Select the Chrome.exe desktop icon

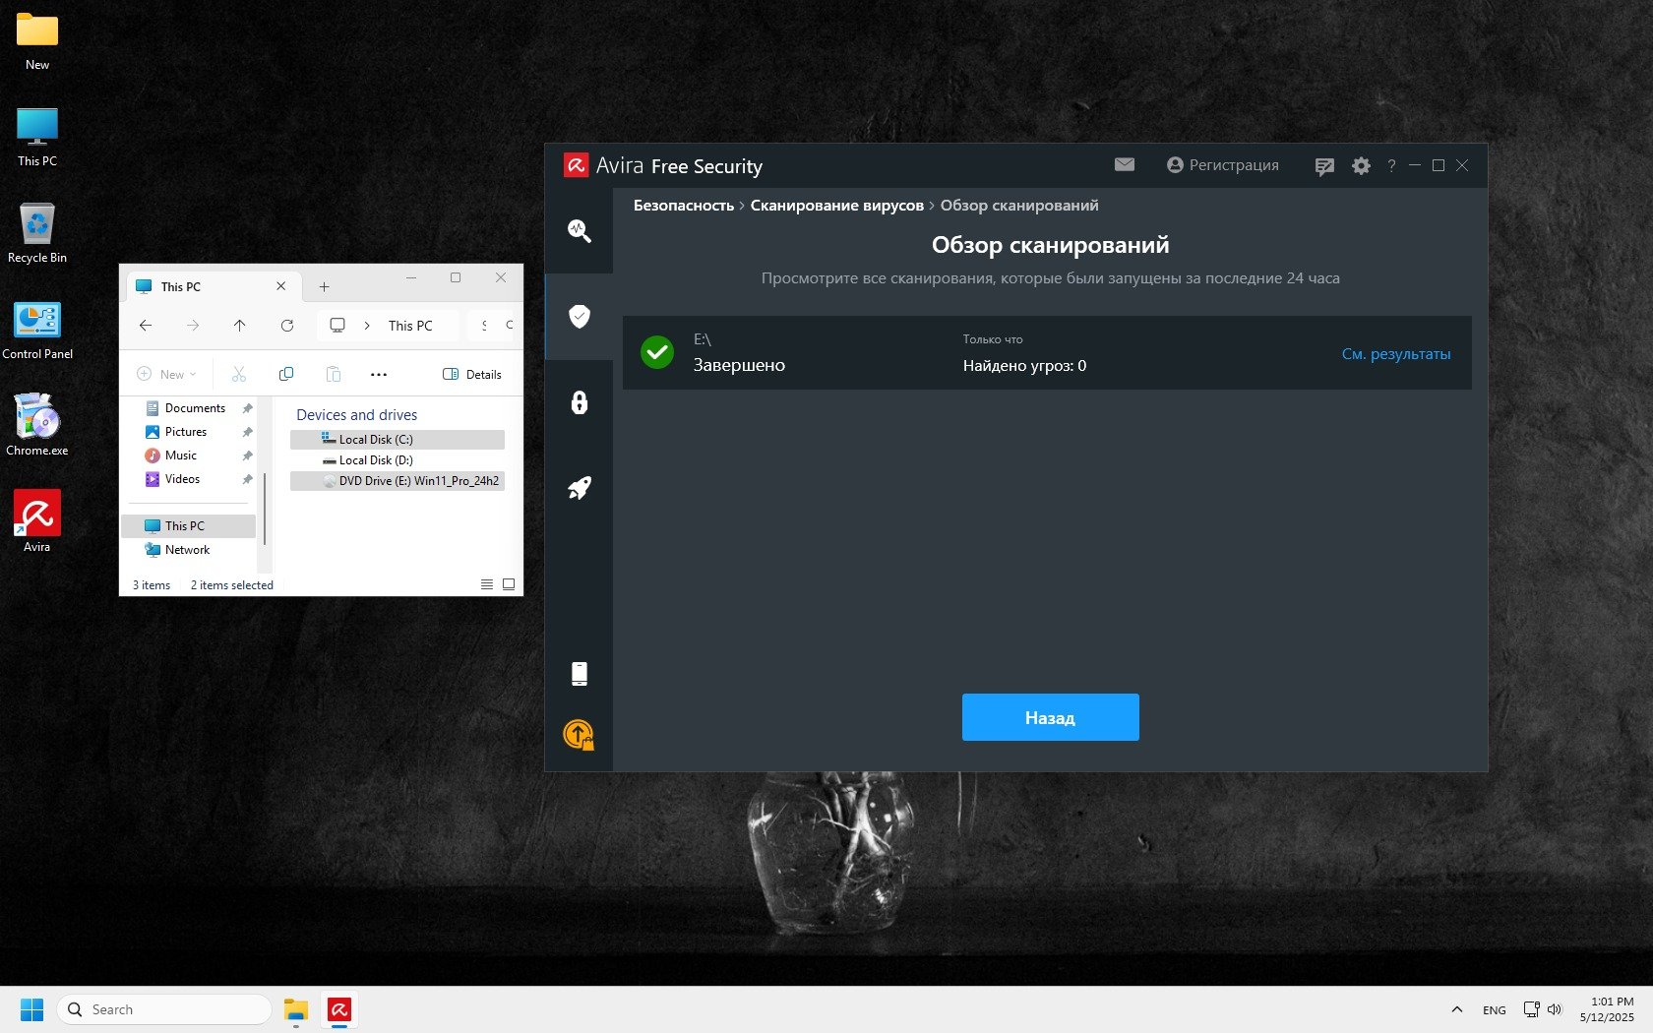click(x=37, y=427)
